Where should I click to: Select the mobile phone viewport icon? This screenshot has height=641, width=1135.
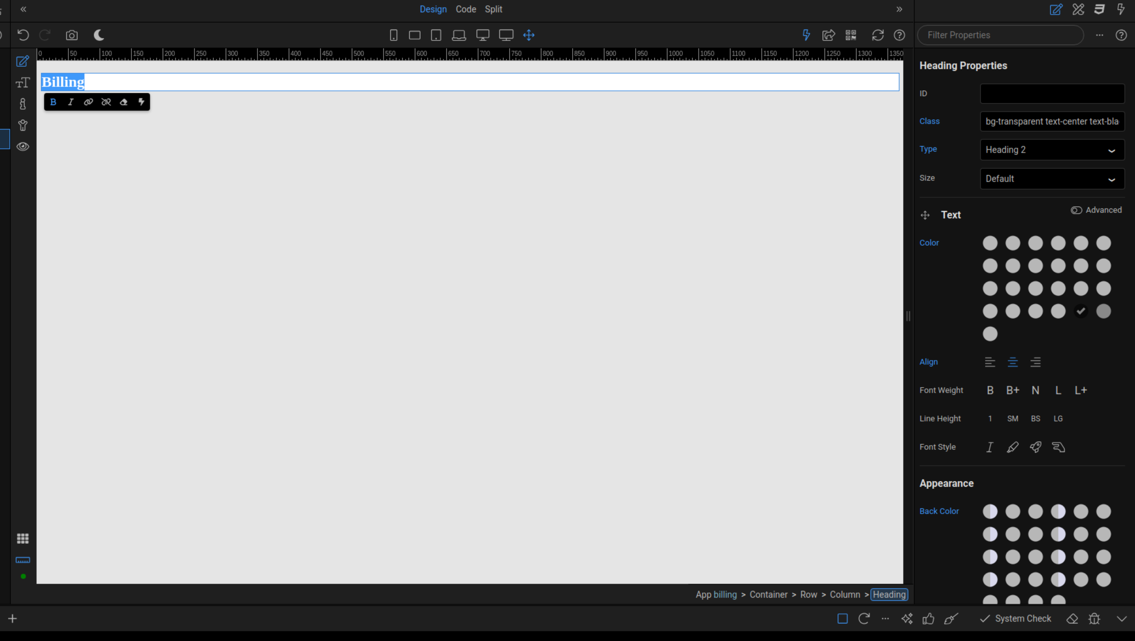click(393, 35)
